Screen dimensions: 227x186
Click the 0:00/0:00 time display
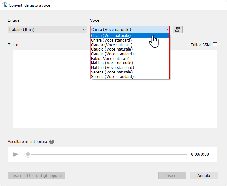[200, 154]
